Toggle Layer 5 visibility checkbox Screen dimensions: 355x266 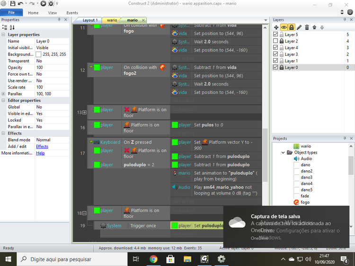(275, 34)
